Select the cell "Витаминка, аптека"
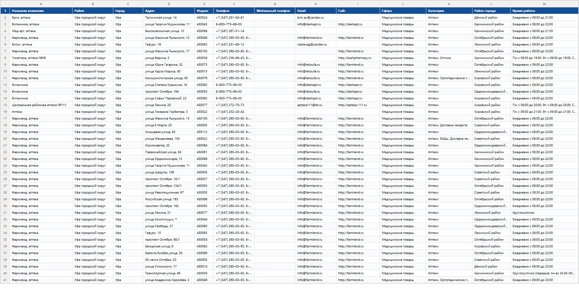The height and width of the screenshot is (289, 579). tap(41, 24)
